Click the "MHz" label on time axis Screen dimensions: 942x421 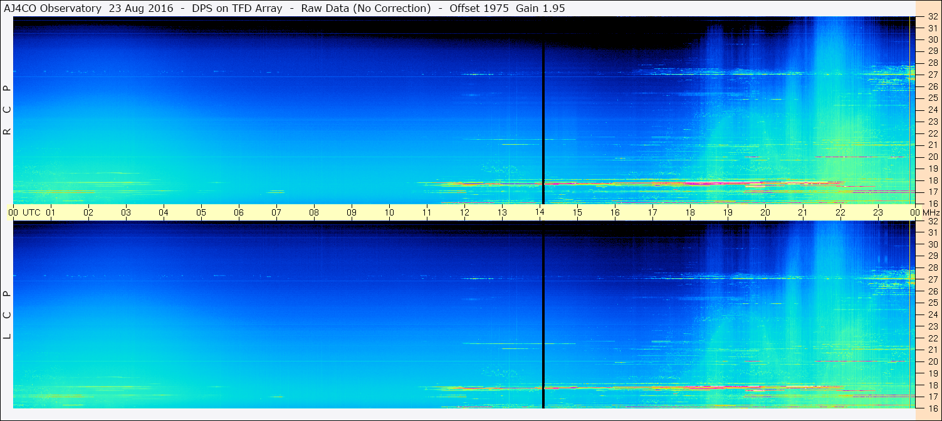(x=931, y=212)
